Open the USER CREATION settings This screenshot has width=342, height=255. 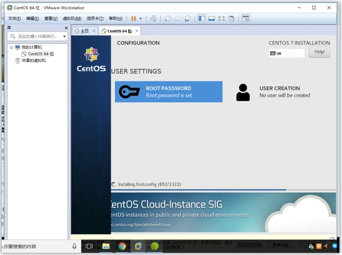coord(279,92)
